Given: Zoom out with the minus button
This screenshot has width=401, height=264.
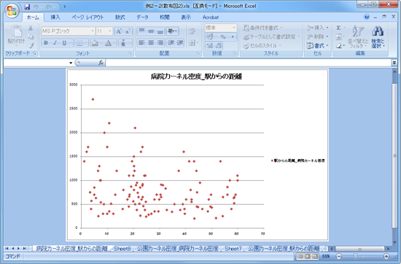Looking at the screenshot, I should [x=338, y=256].
